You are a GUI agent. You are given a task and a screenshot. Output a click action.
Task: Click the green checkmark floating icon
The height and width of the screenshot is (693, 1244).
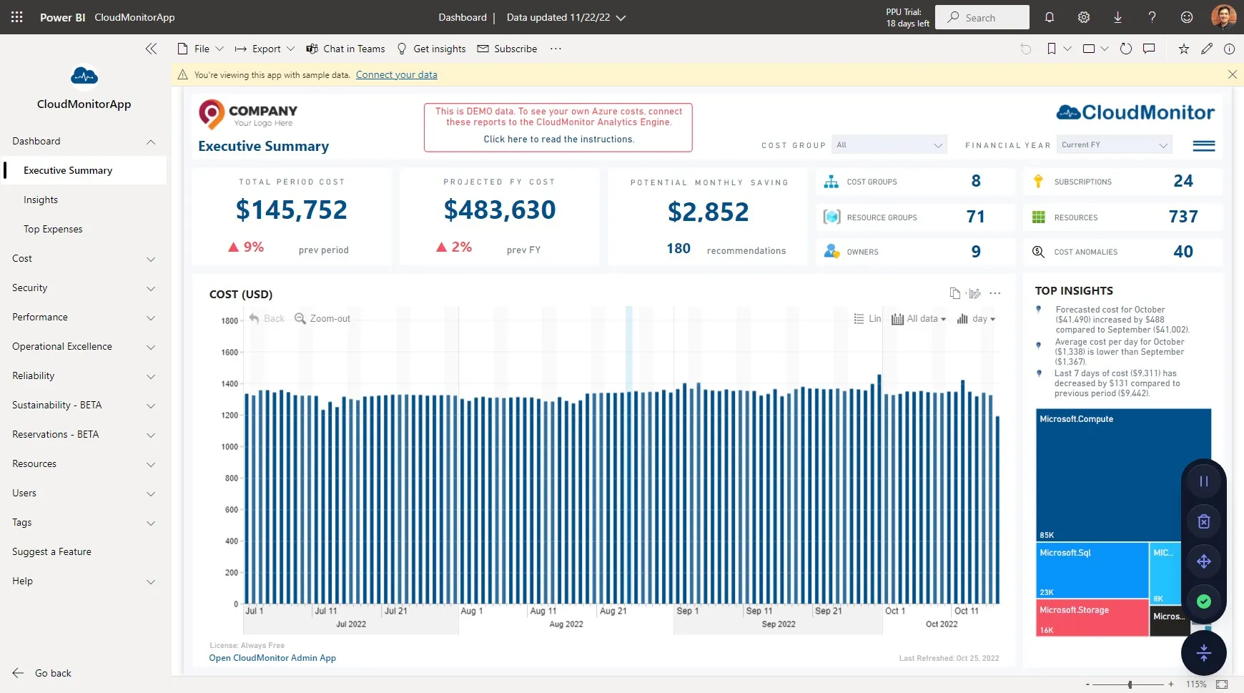coord(1204,601)
